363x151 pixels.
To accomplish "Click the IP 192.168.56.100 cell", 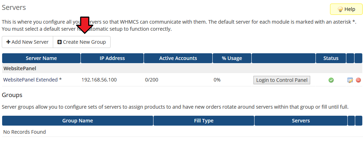I will 99,80.
